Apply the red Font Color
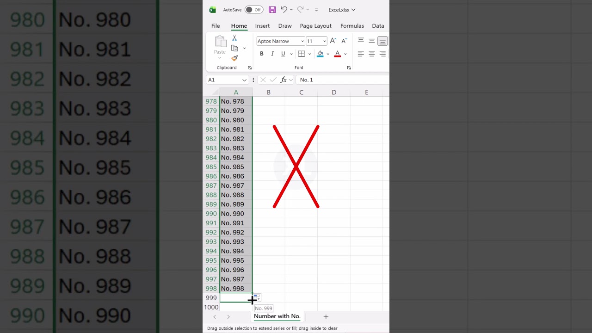The image size is (592, 333). (338, 54)
